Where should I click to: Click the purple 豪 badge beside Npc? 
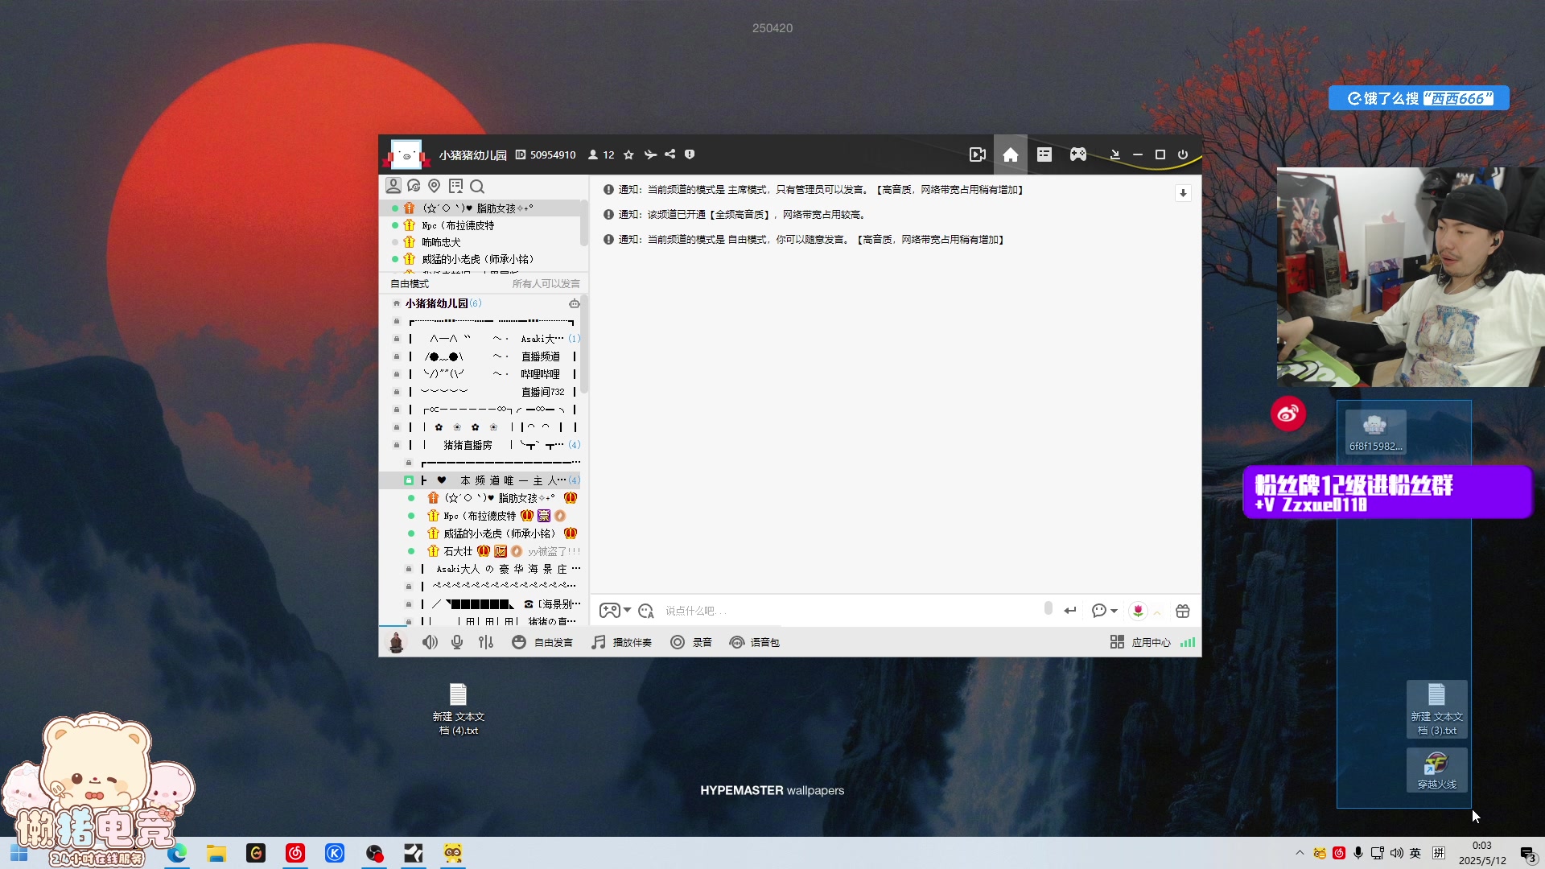(544, 516)
